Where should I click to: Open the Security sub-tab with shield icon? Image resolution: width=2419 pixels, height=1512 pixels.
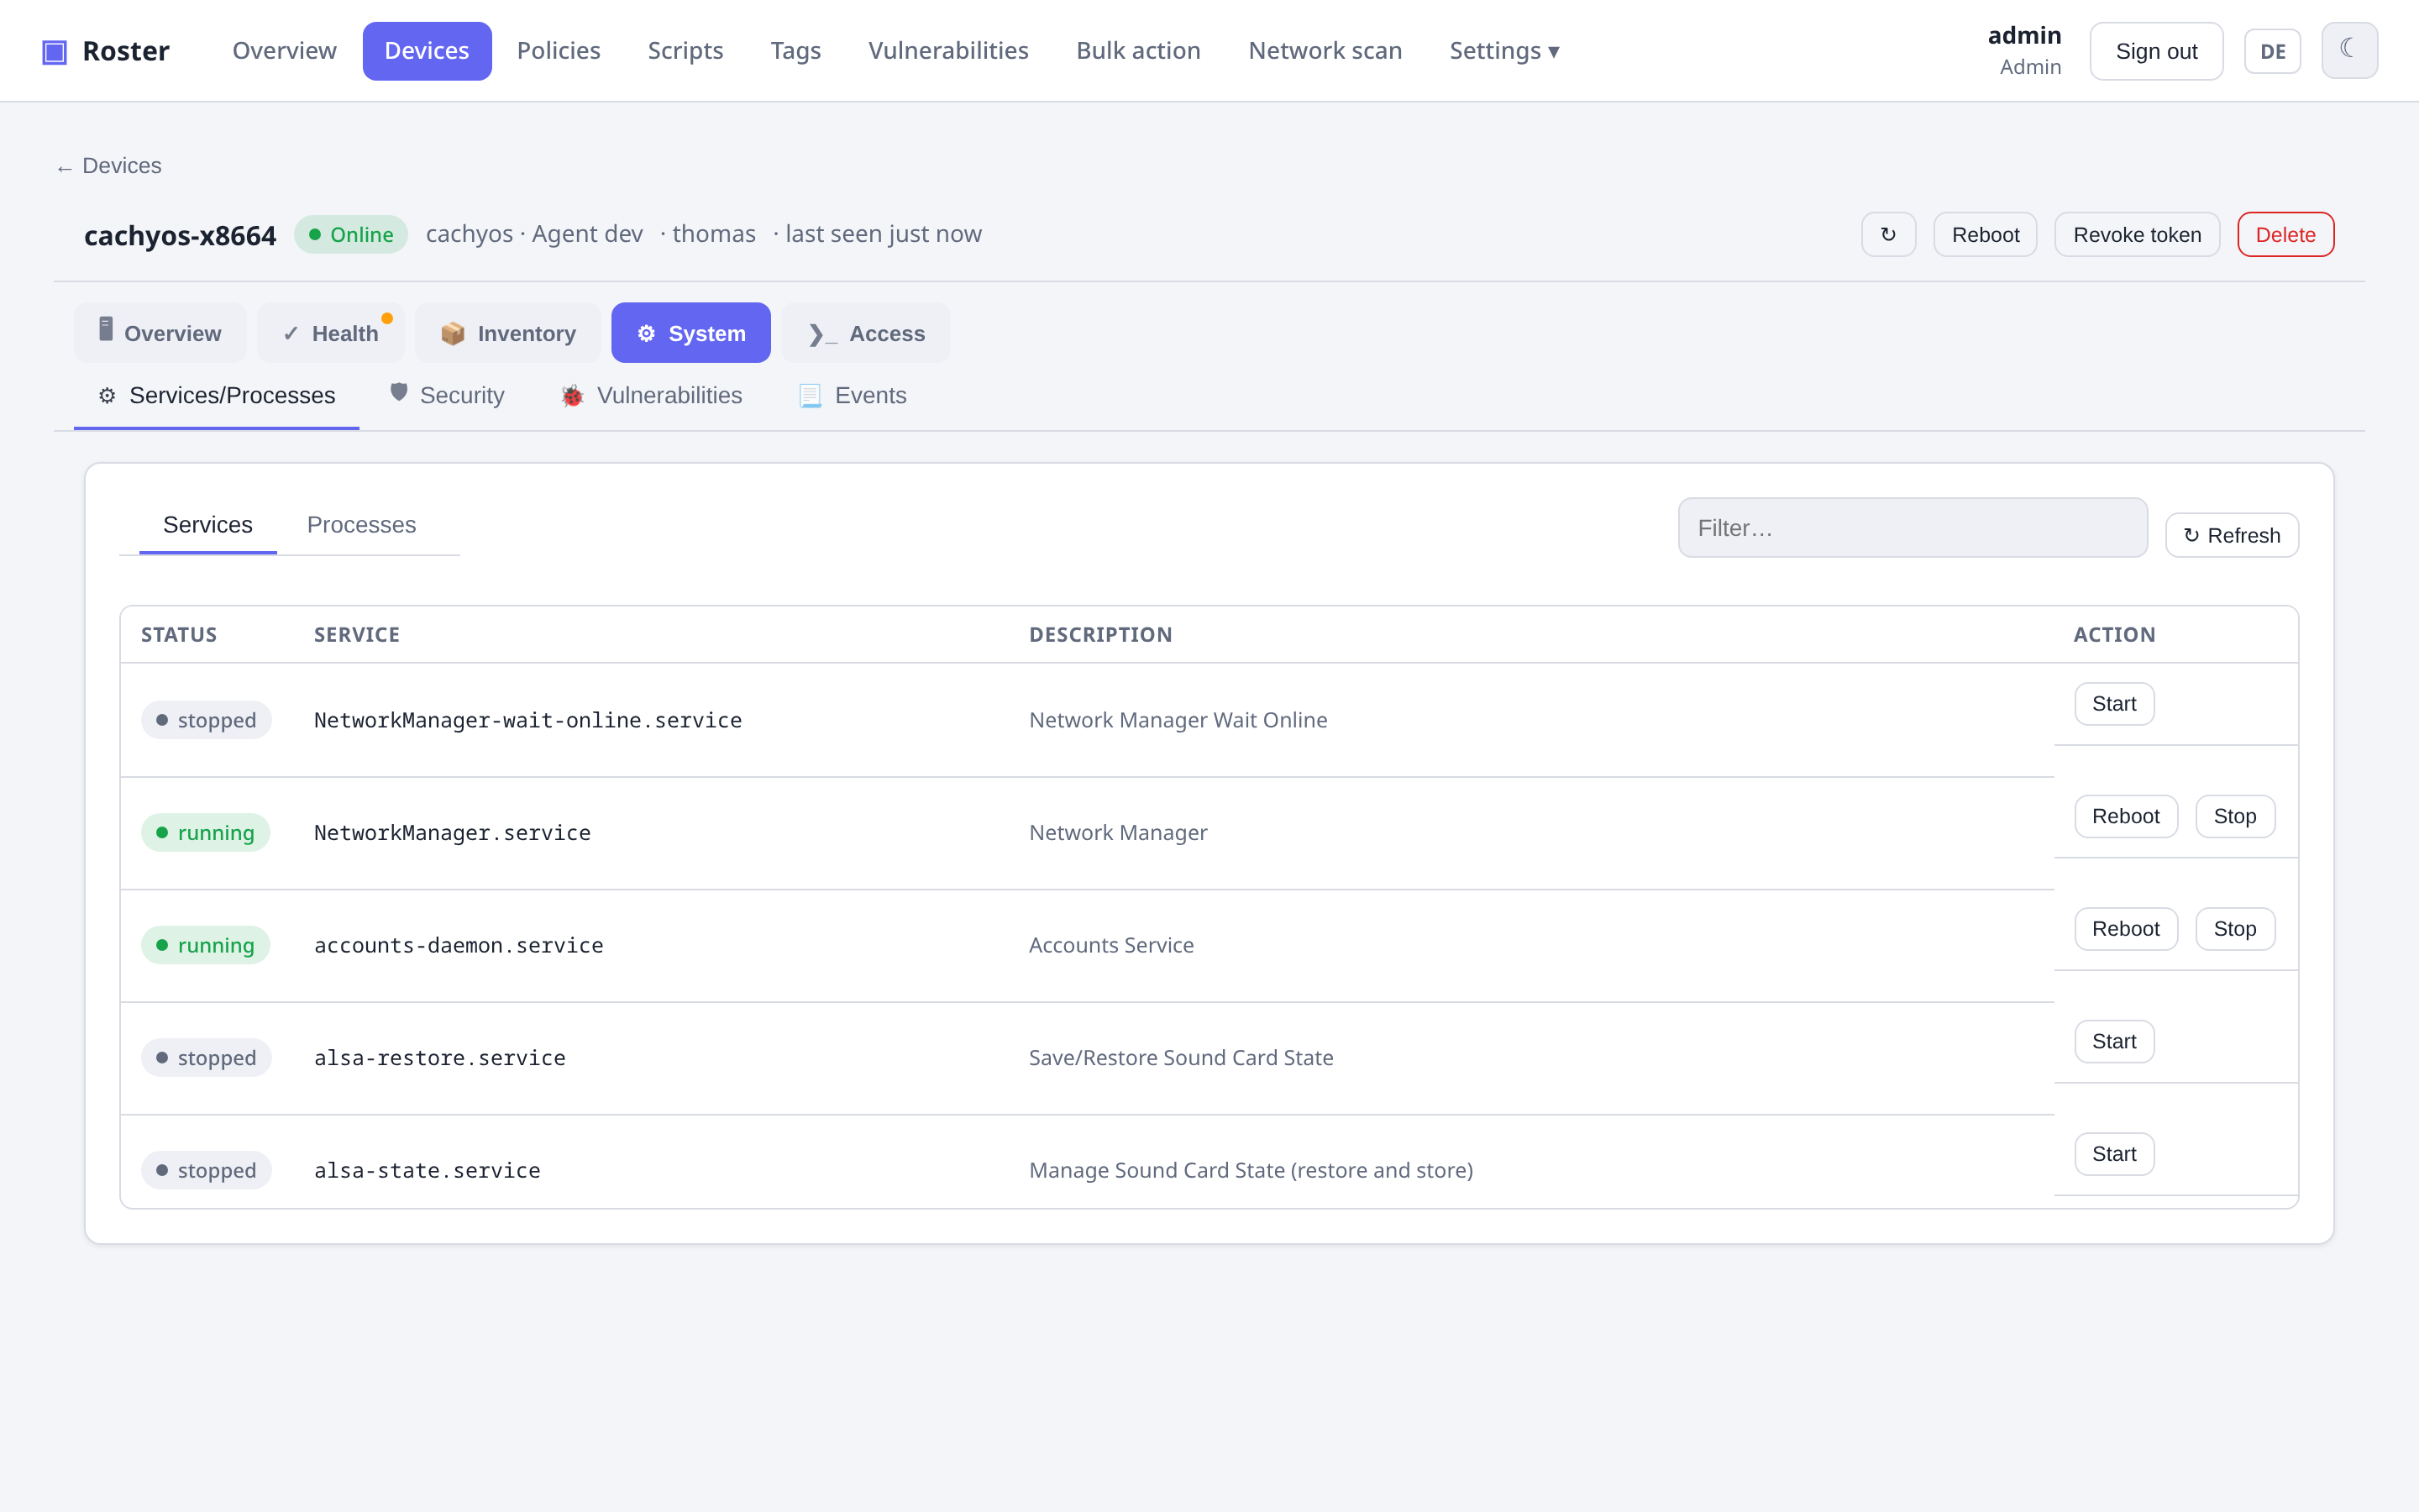(447, 396)
